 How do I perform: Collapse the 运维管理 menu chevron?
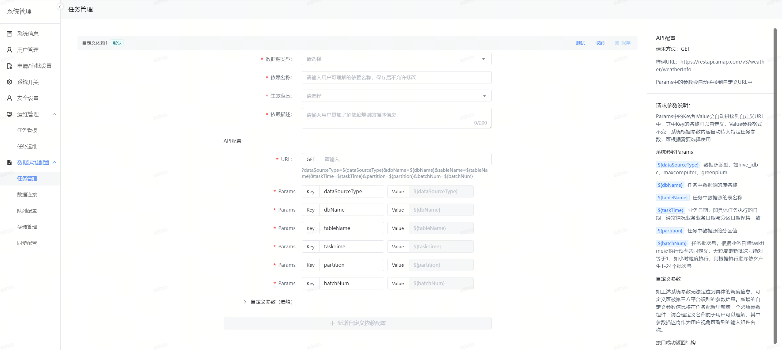[x=54, y=114]
